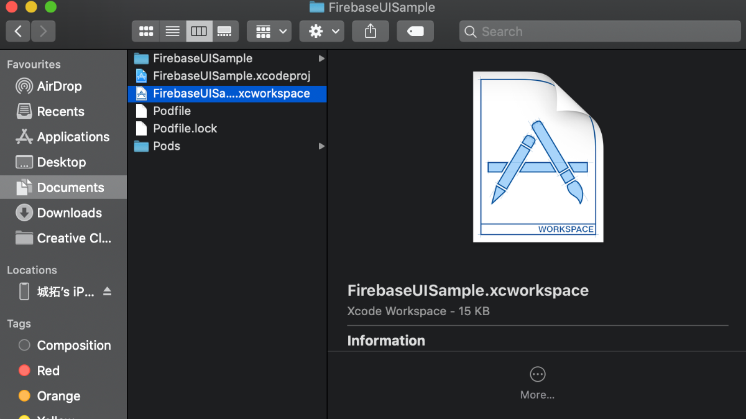Select the Podfile file
Image resolution: width=746 pixels, height=419 pixels.
coord(227,111)
